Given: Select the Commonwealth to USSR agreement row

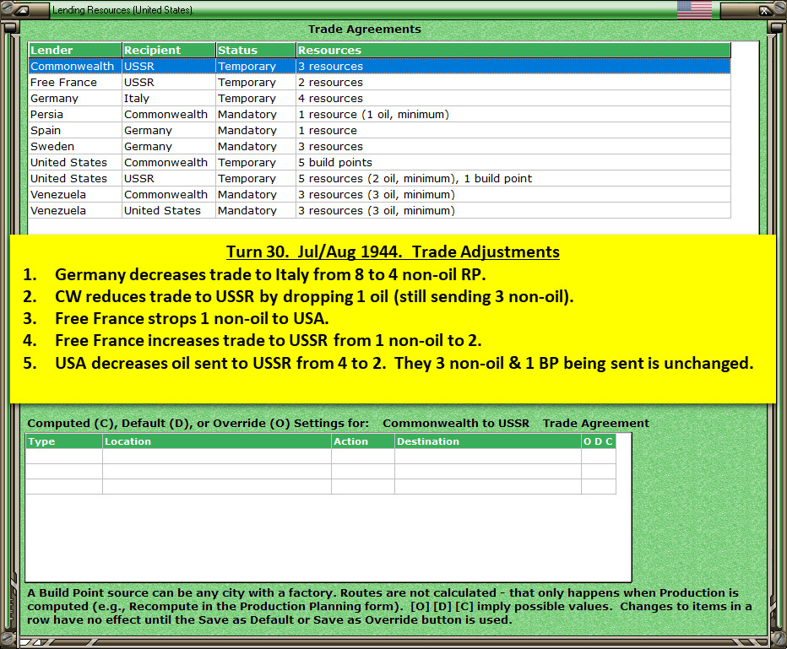Looking at the screenshot, I should pyautogui.click(x=379, y=66).
